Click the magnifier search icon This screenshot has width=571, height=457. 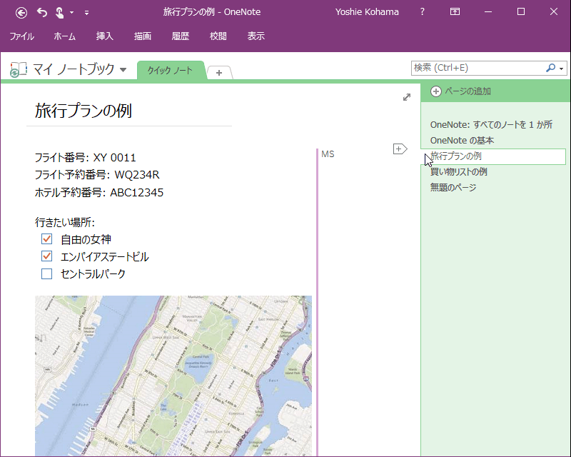(550, 68)
